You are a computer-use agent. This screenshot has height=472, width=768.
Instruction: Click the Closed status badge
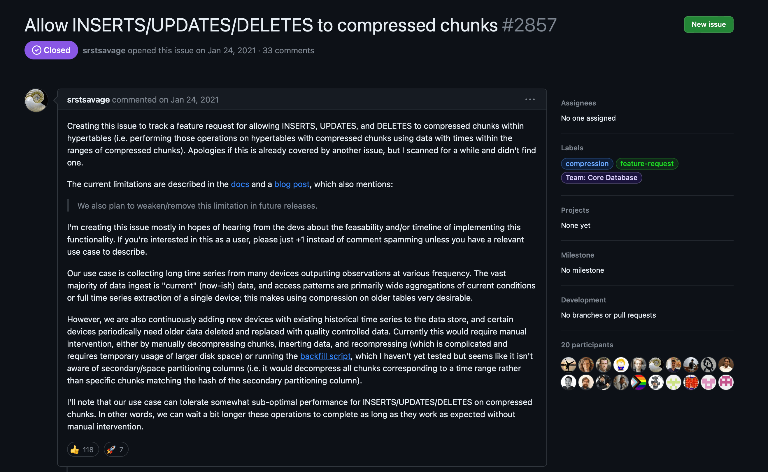point(51,50)
